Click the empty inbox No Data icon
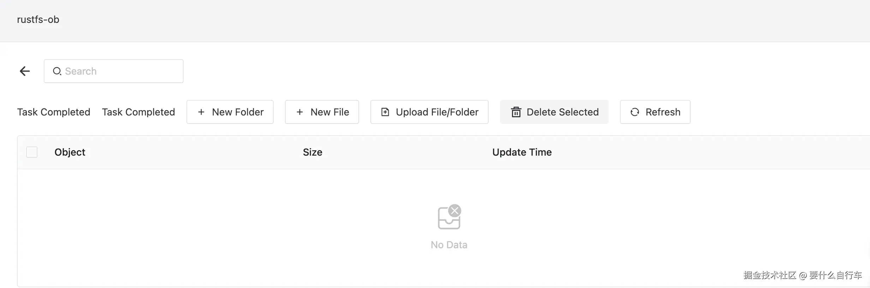 pyautogui.click(x=449, y=217)
